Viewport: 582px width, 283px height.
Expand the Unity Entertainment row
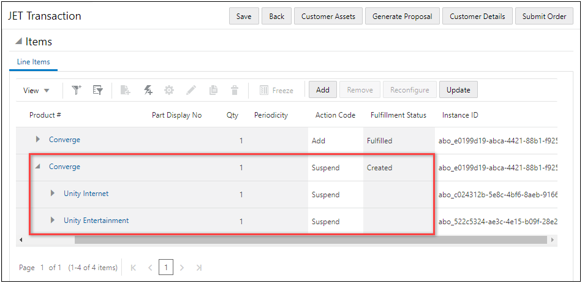pyautogui.click(x=53, y=221)
